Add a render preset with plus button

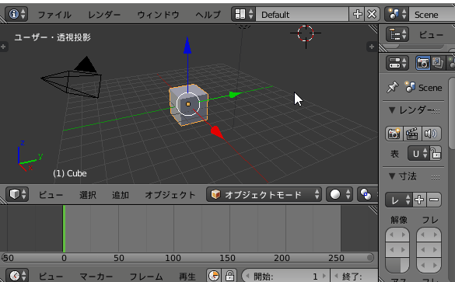419,200
